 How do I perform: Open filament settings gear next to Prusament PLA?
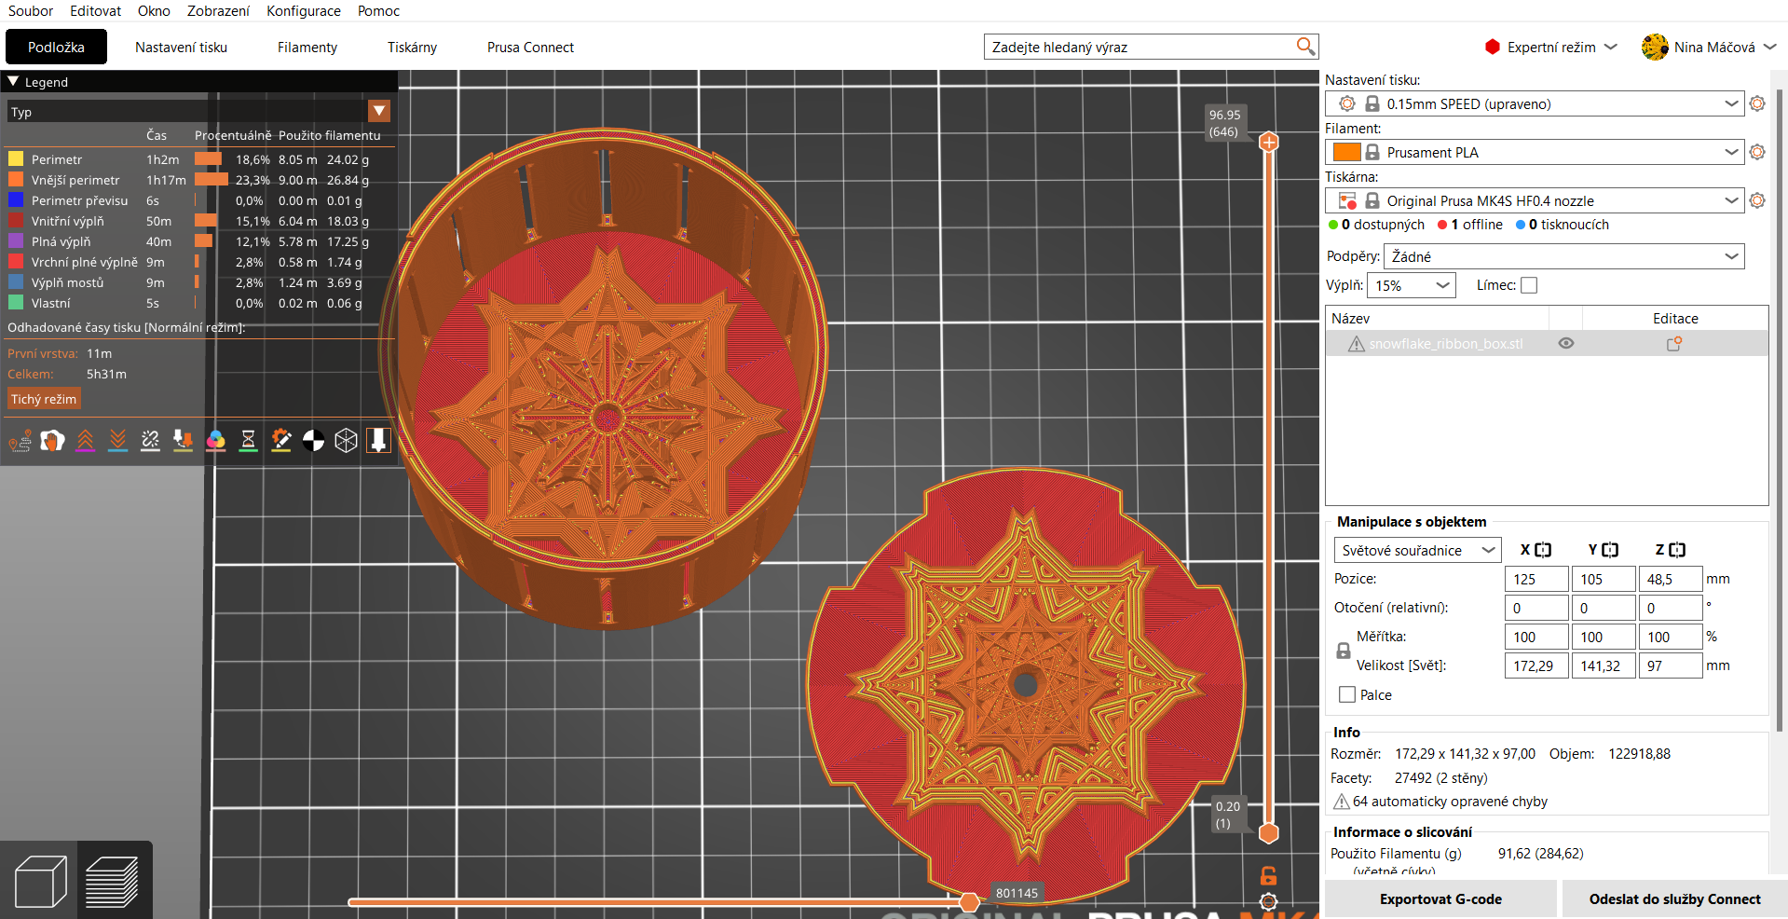coord(1757,152)
